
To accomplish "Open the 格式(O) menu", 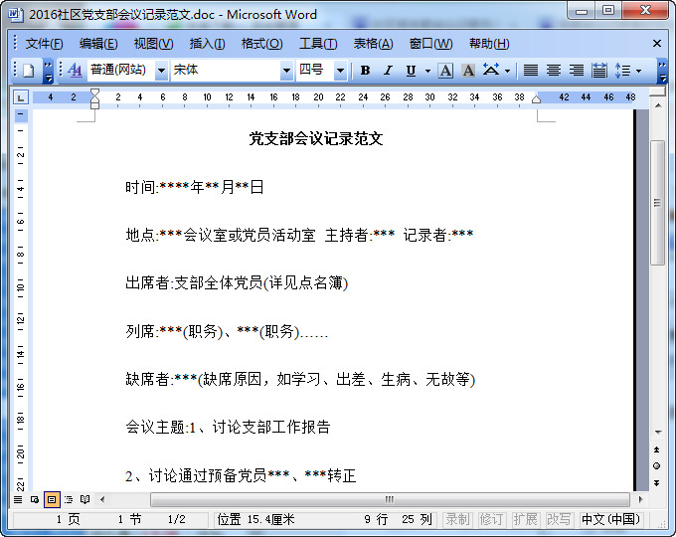I will pos(261,44).
